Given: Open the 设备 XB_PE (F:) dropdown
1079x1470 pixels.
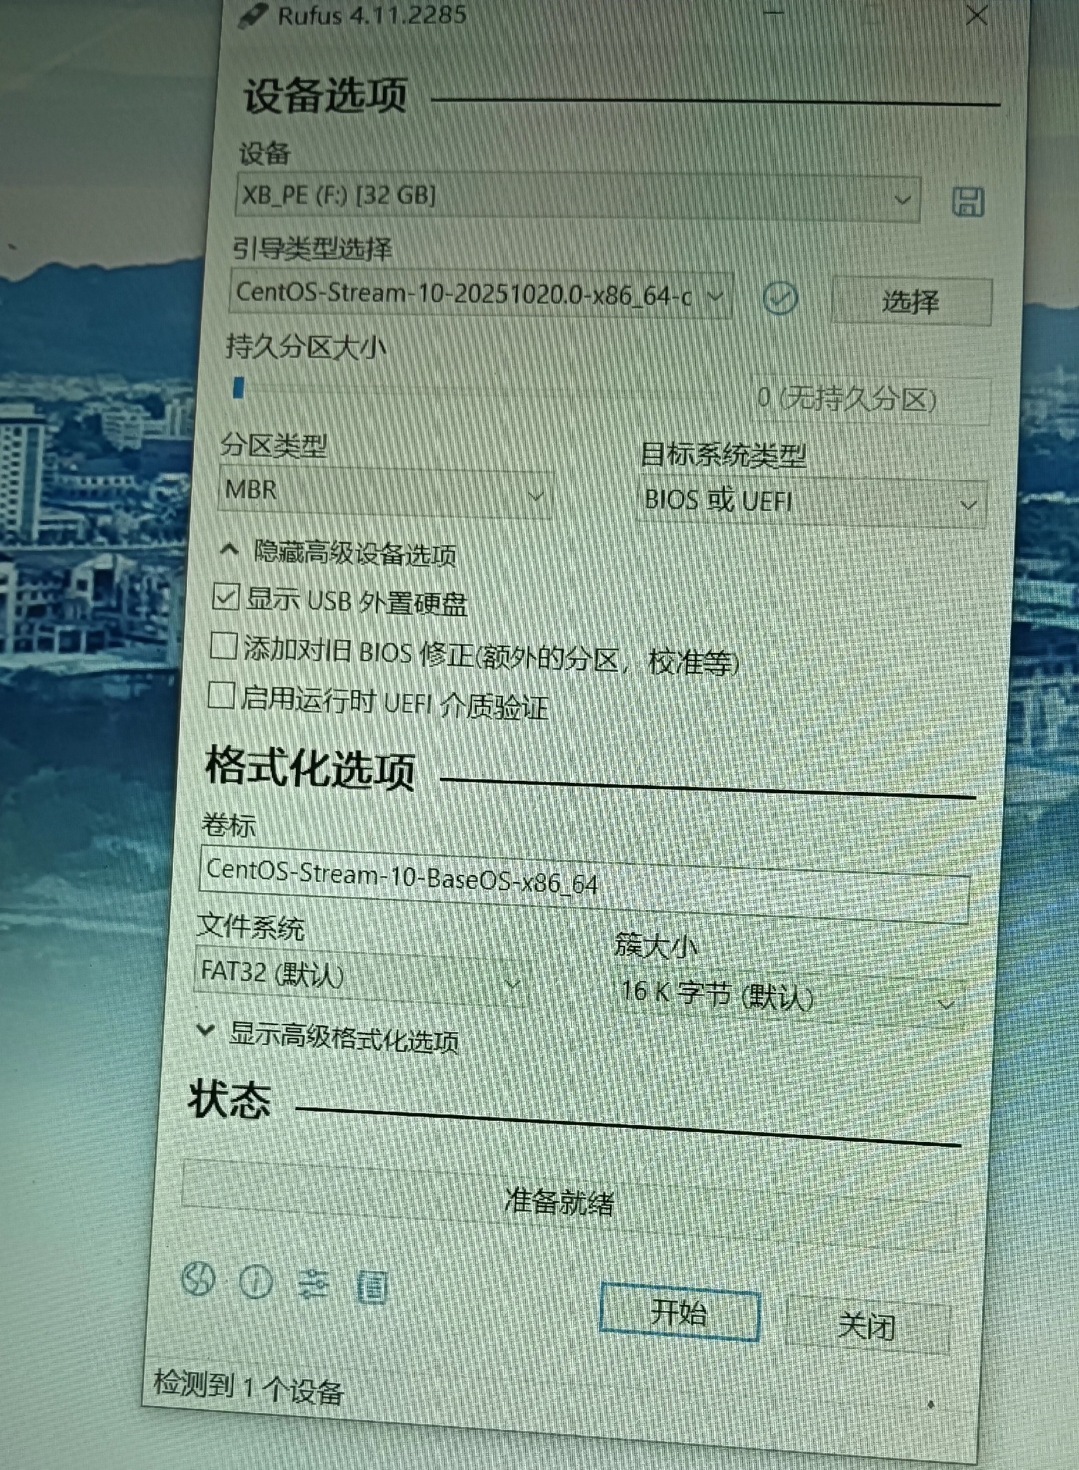Looking at the screenshot, I should coord(577,197).
